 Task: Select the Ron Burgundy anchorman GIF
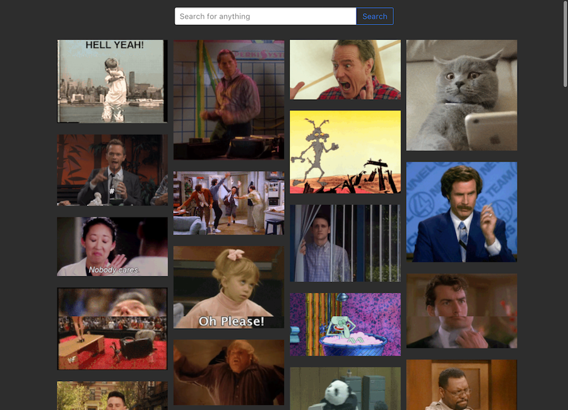tap(461, 211)
